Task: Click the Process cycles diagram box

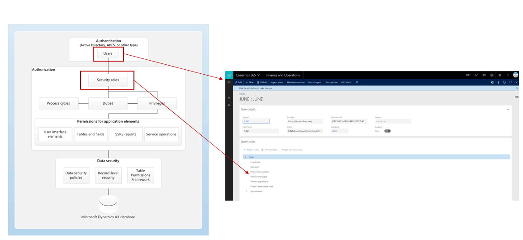Action: 59,104
